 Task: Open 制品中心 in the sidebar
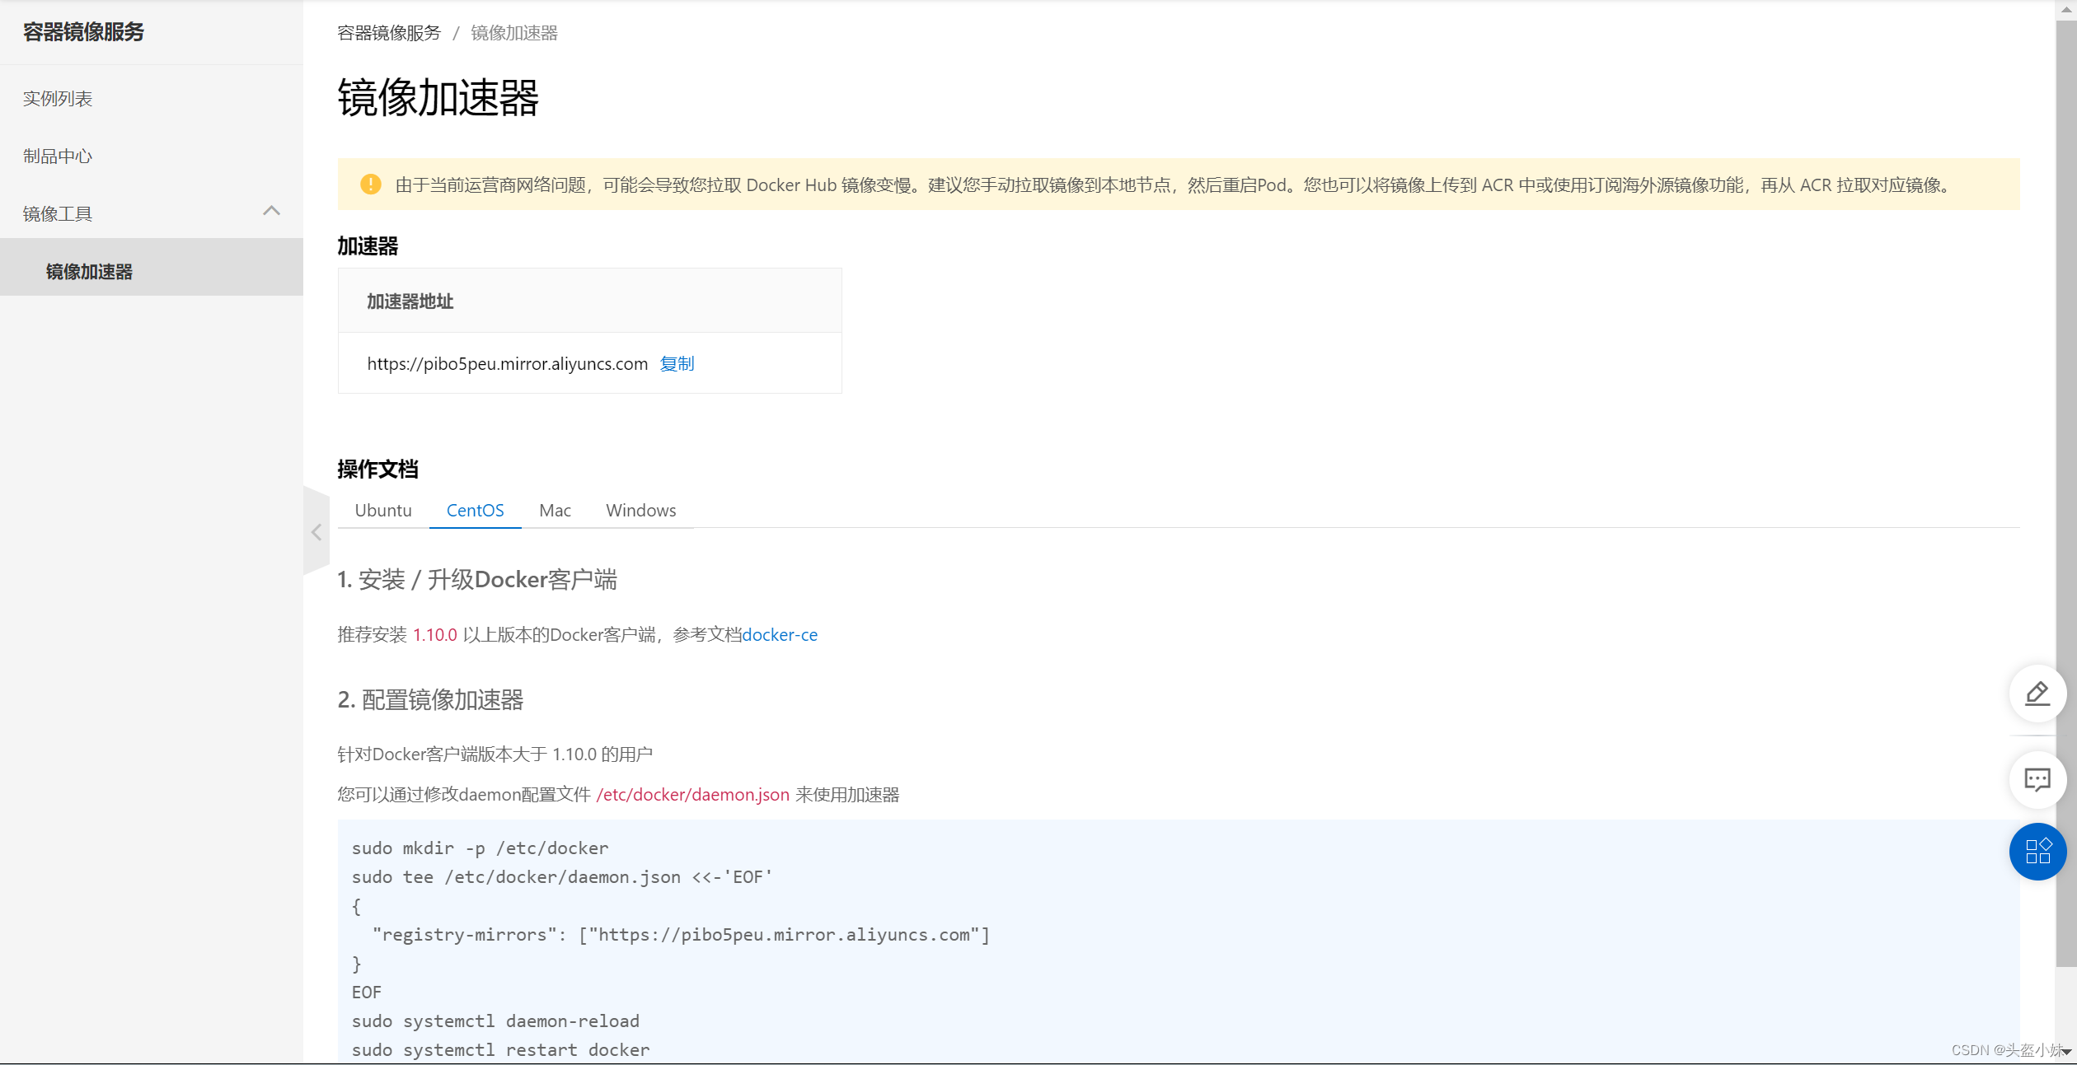click(x=58, y=156)
